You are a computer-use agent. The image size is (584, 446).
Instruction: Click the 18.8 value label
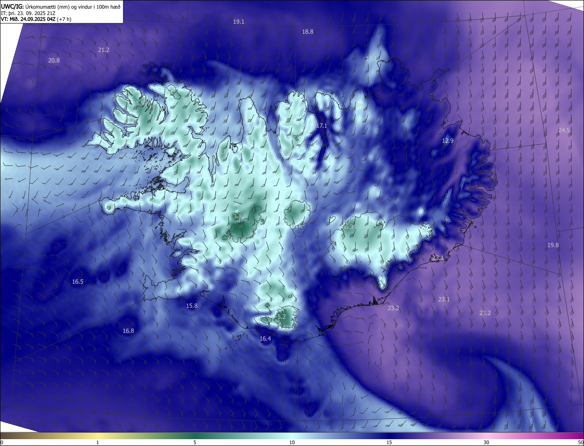click(308, 32)
